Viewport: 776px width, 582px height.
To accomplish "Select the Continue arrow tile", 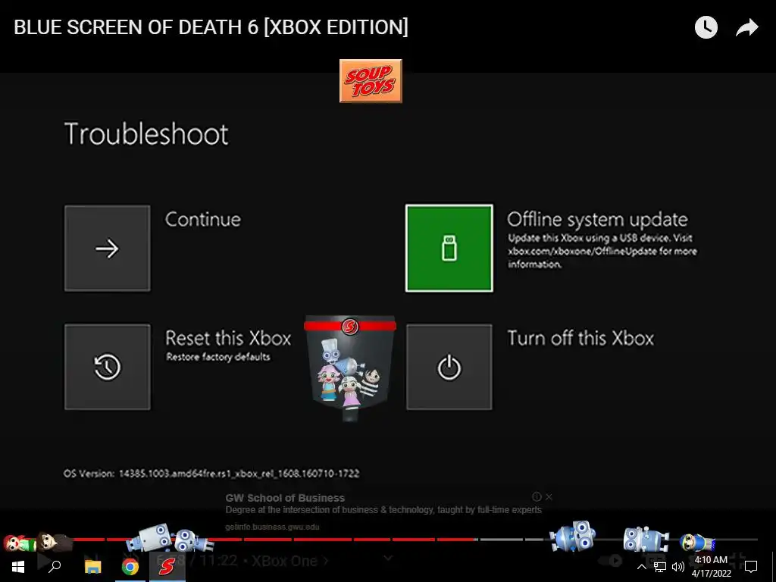I will (x=108, y=249).
